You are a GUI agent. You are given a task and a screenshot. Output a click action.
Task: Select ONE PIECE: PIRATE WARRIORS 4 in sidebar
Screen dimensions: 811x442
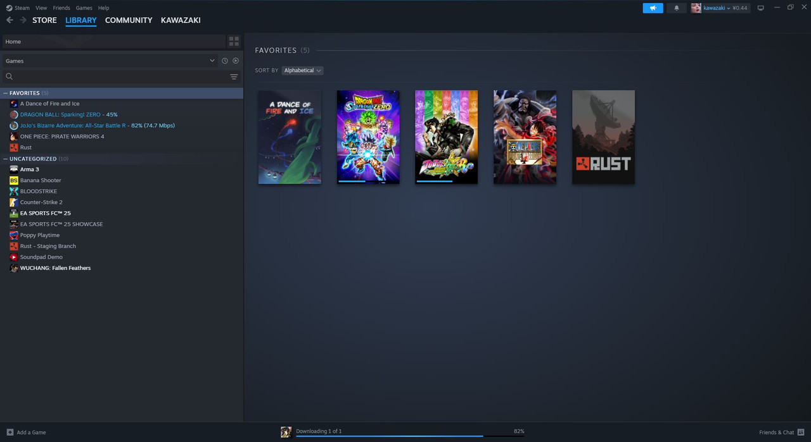point(62,137)
